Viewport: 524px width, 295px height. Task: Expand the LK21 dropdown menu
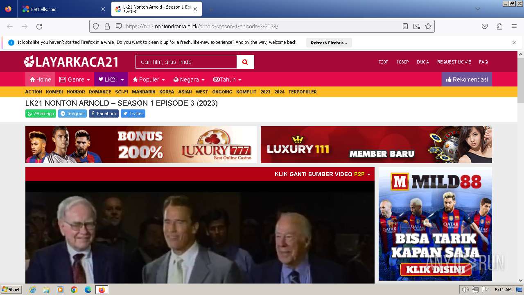pos(111,79)
